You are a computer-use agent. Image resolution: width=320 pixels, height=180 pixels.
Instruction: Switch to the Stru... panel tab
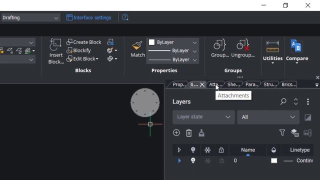tap(270, 84)
